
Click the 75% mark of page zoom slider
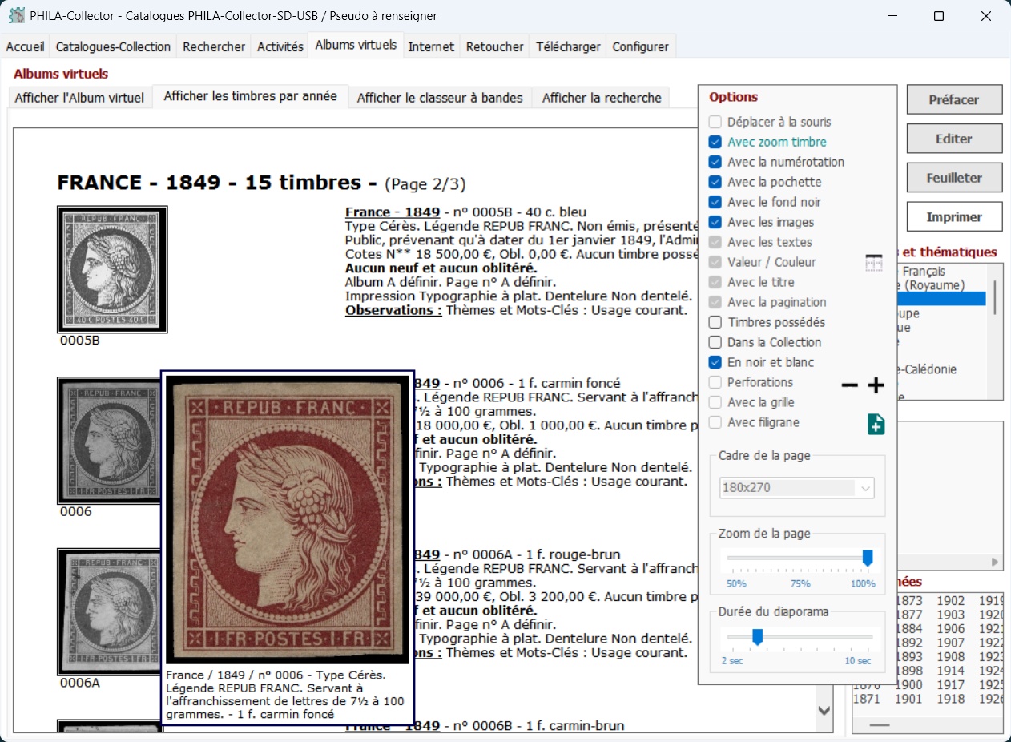[800, 583]
